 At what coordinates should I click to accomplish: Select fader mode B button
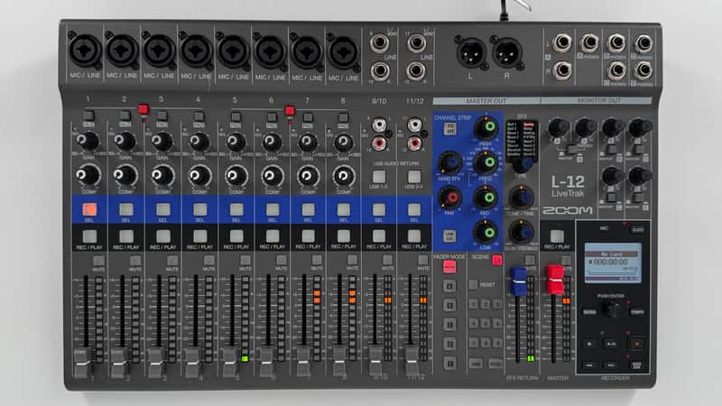click(449, 305)
